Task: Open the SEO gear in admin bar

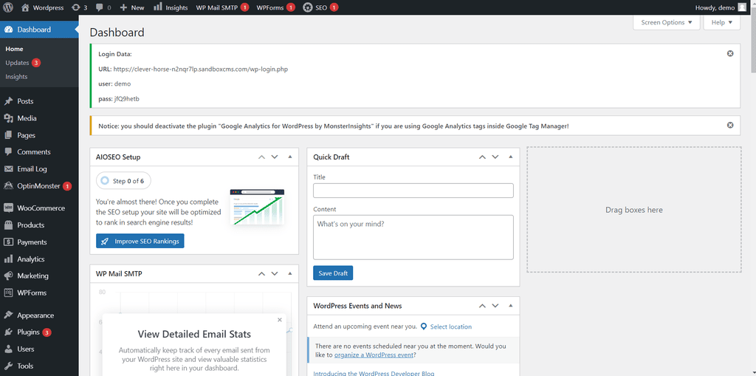Action: [x=320, y=7]
